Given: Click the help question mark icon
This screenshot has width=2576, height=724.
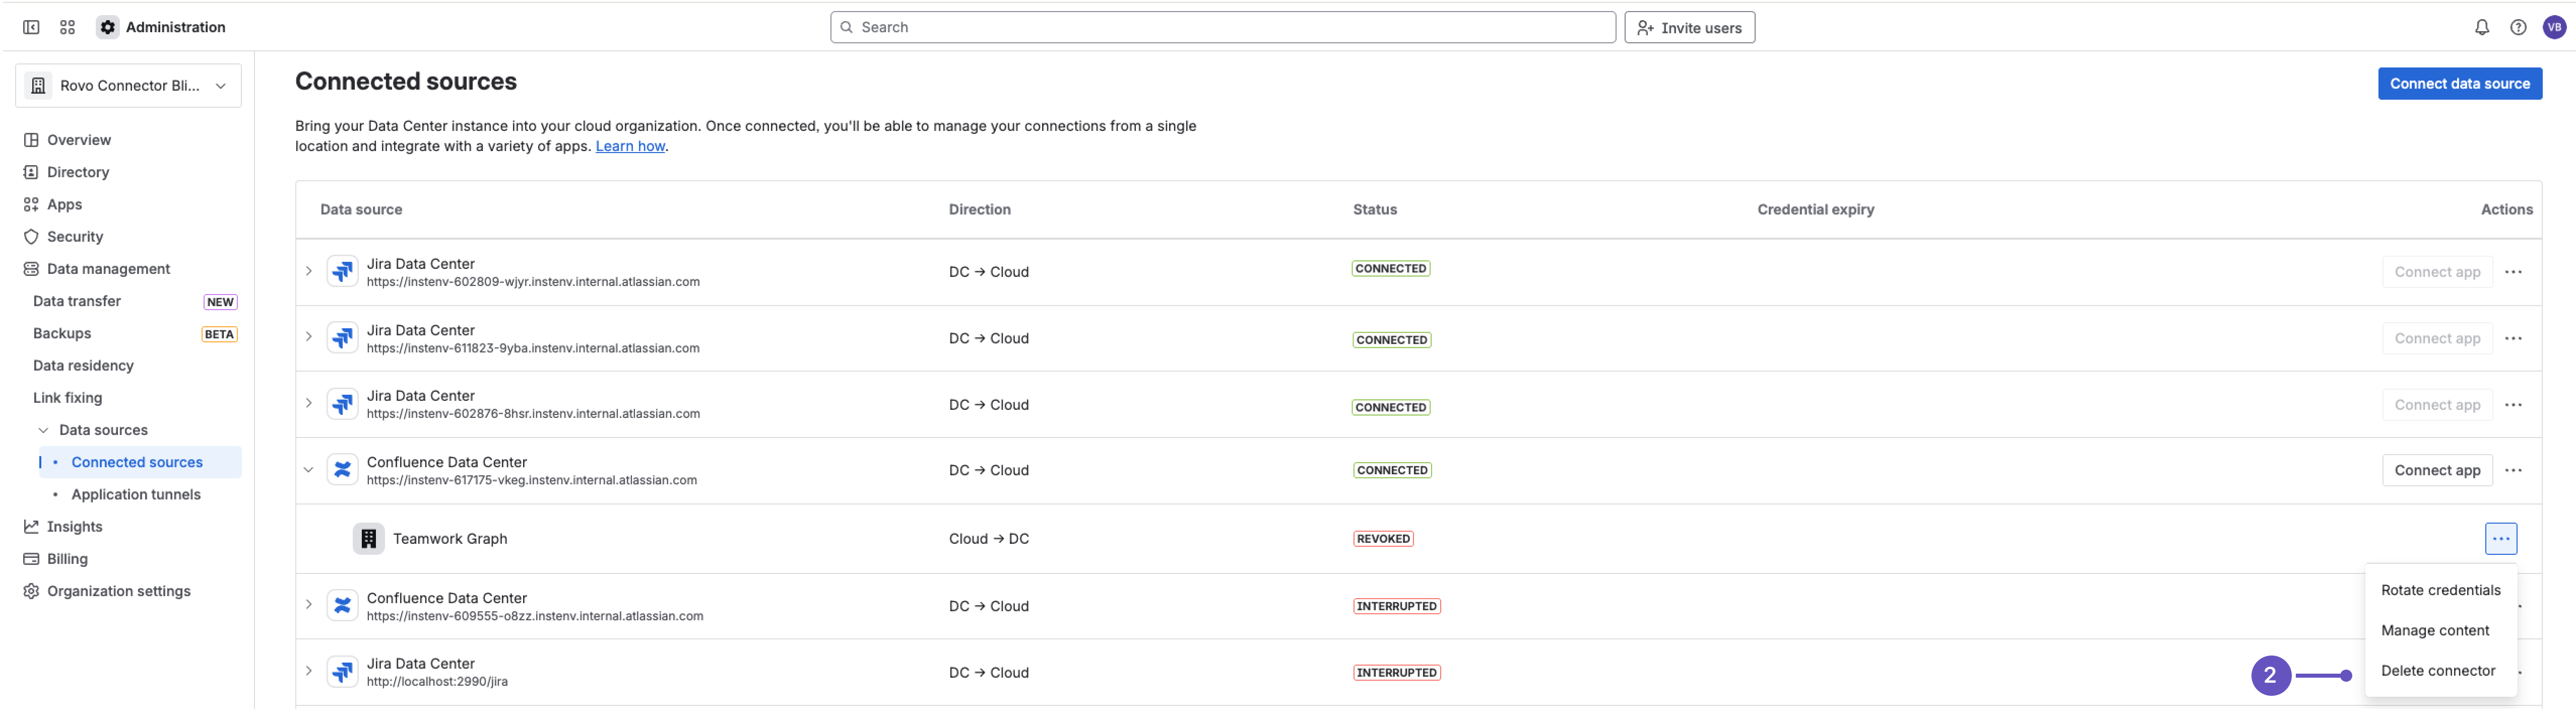Looking at the screenshot, I should (2518, 27).
